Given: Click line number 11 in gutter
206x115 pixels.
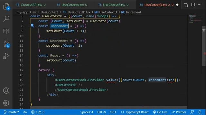Looking at the screenshot, I should [21, 41].
